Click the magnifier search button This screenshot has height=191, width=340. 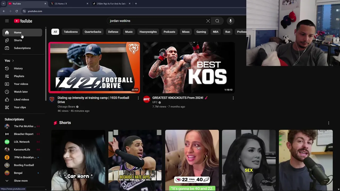pyautogui.click(x=217, y=21)
